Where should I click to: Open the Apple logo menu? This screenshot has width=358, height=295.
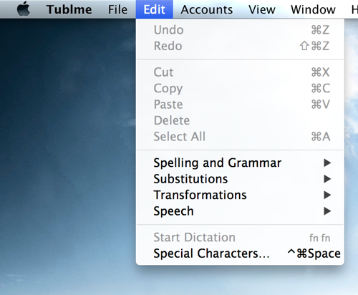[x=24, y=9]
